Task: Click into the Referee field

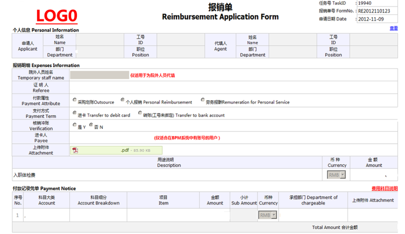Action: tap(233, 87)
